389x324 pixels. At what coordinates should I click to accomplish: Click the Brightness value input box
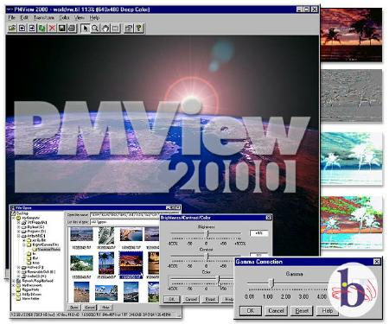point(259,233)
